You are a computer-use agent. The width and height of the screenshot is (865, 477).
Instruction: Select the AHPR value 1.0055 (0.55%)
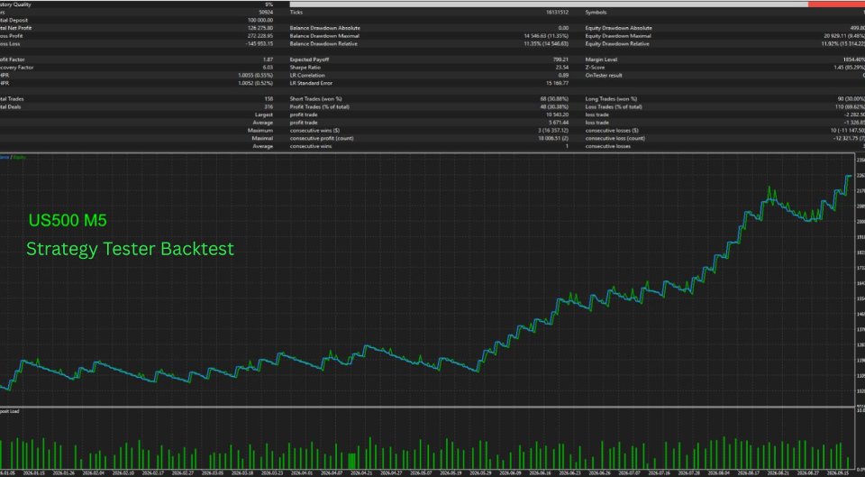click(255, 75)
